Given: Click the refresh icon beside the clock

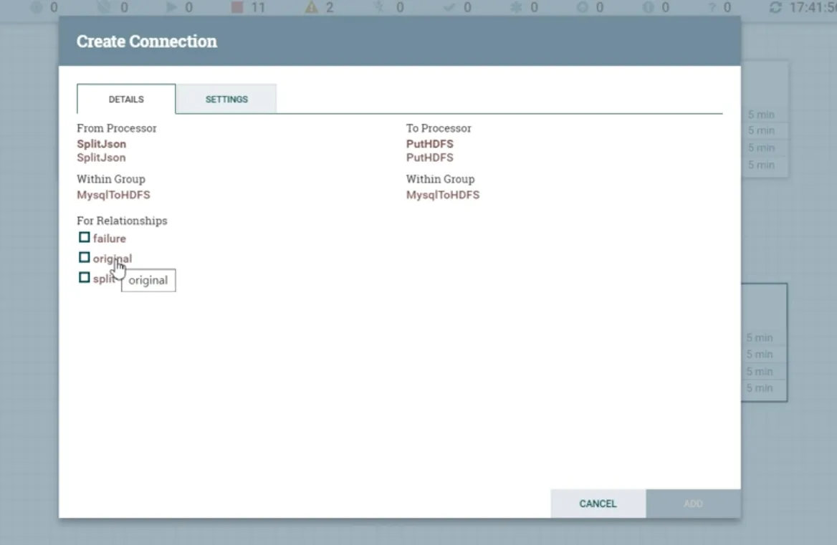Looking at the screenshot, I should pyautogui.click(x=775, y=7).
